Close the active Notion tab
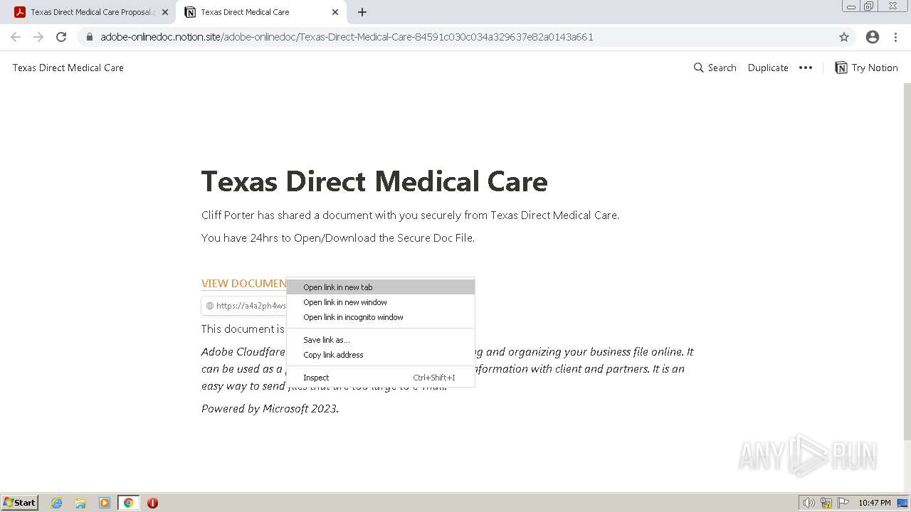 pyautogui.click(x=335, y=12)
